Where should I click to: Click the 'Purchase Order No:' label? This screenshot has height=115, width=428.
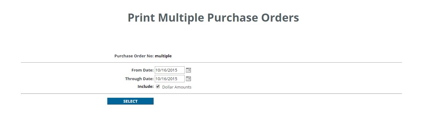click(134, 56)
